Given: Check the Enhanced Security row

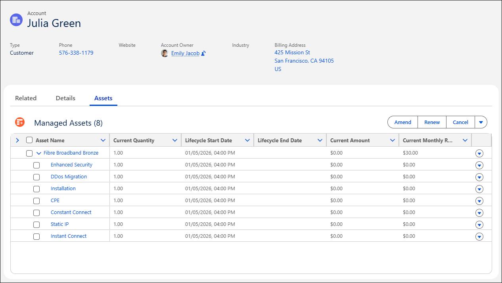Looking at the screenshot, I should 36,165.
